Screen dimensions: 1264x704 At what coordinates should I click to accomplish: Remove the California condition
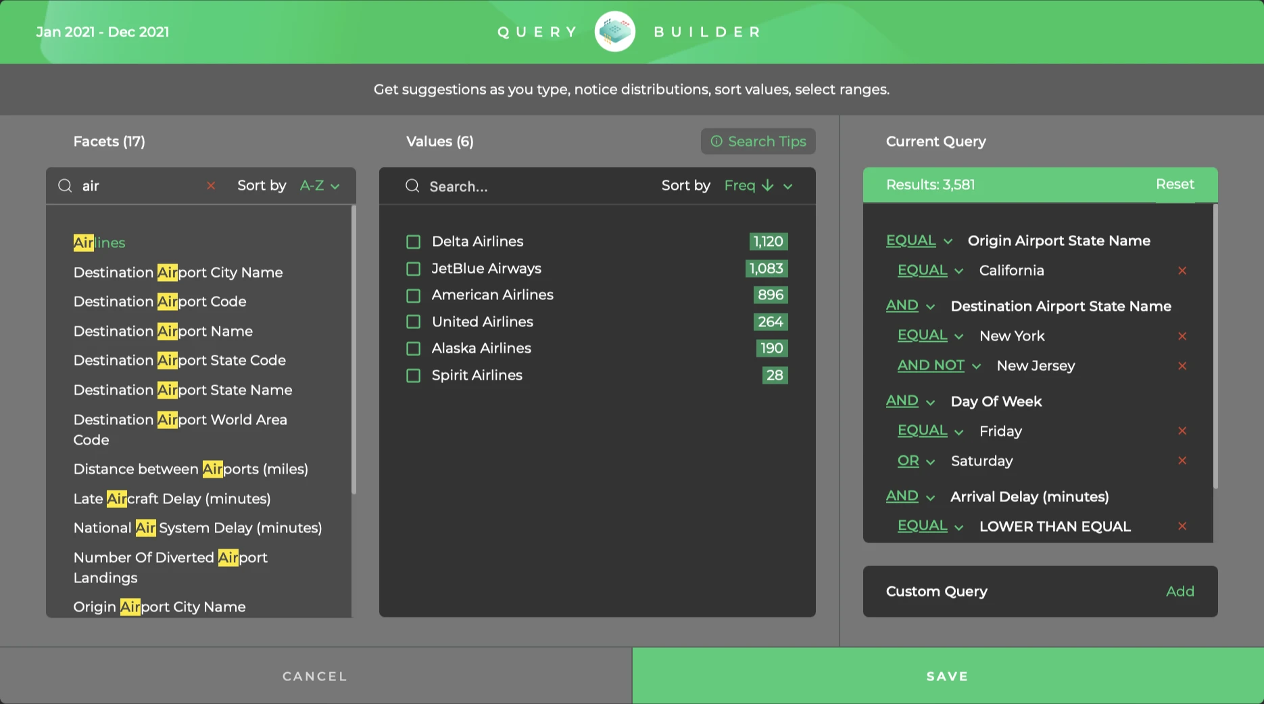1182,270
